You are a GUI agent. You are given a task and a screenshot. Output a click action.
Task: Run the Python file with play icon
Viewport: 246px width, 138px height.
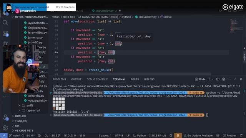point(221,11)
